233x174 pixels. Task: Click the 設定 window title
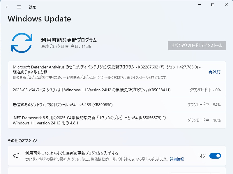32,7
